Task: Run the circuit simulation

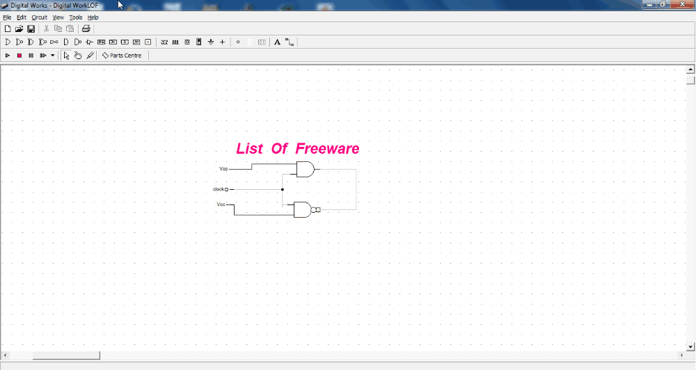Action: point(8,56)
